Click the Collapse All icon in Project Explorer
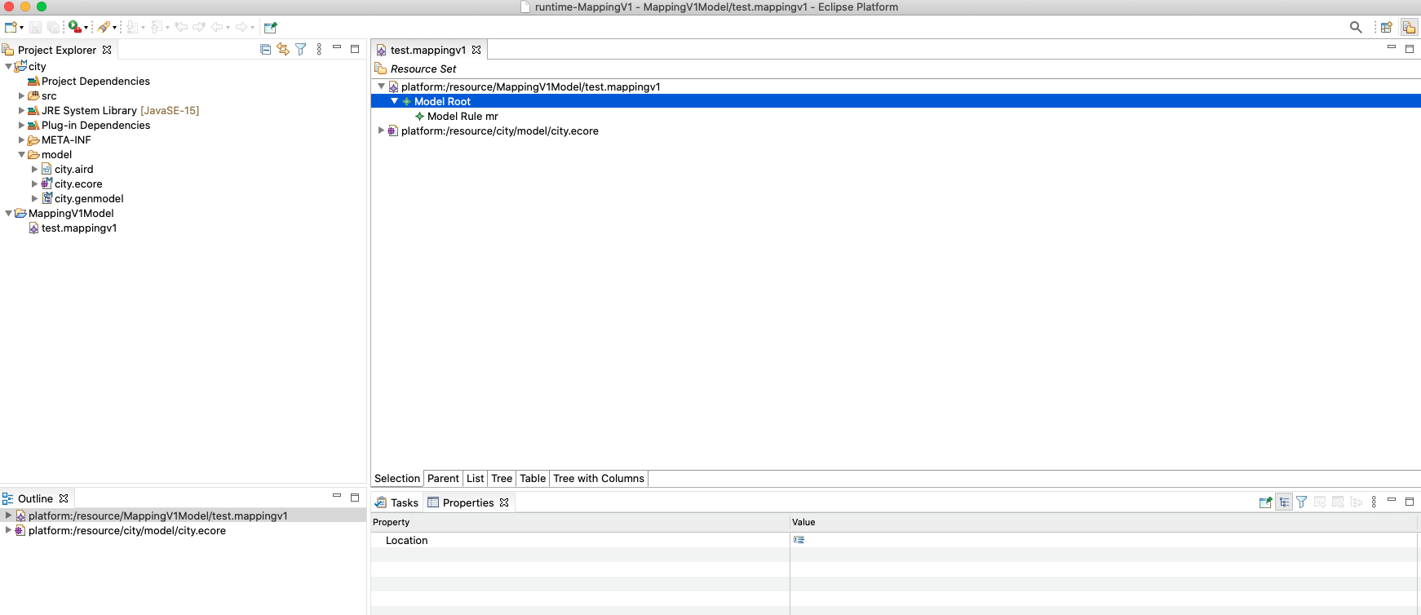Viewport: 1421px width, 615px height. (x=265, y=50)
